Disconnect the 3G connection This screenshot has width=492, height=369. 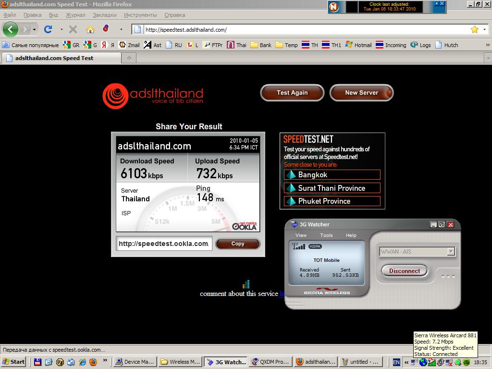coord(405,271)
